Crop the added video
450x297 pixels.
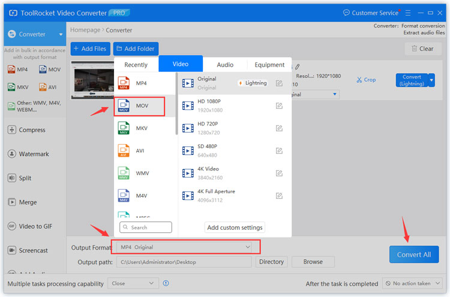(366, 80)
